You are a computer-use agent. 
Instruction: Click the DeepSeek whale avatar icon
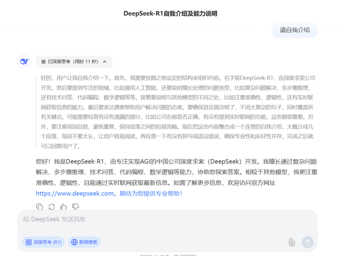[x=24, y=61]
